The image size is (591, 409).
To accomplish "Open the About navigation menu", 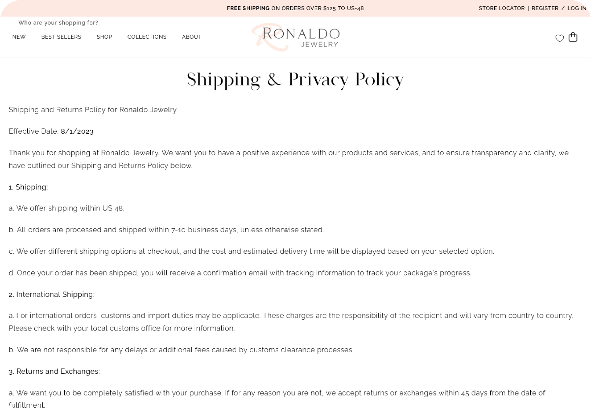I will click(x=192, y=37).
